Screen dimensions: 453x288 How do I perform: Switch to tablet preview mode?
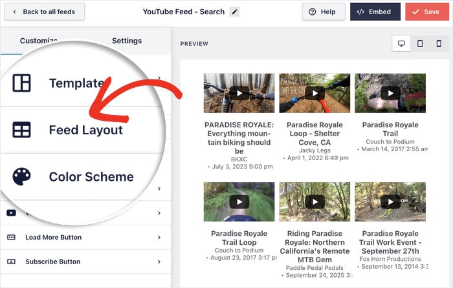pos(420,44)
